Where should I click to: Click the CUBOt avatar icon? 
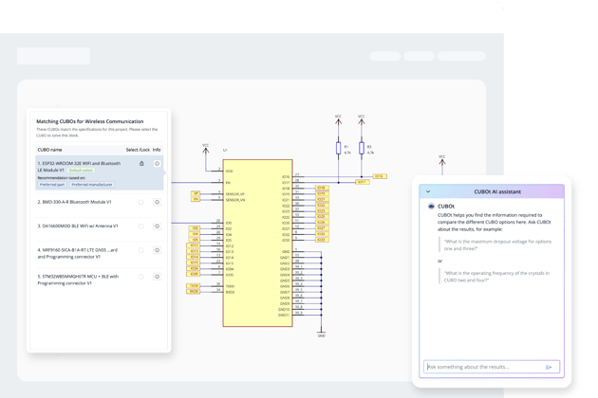(432, 205)
